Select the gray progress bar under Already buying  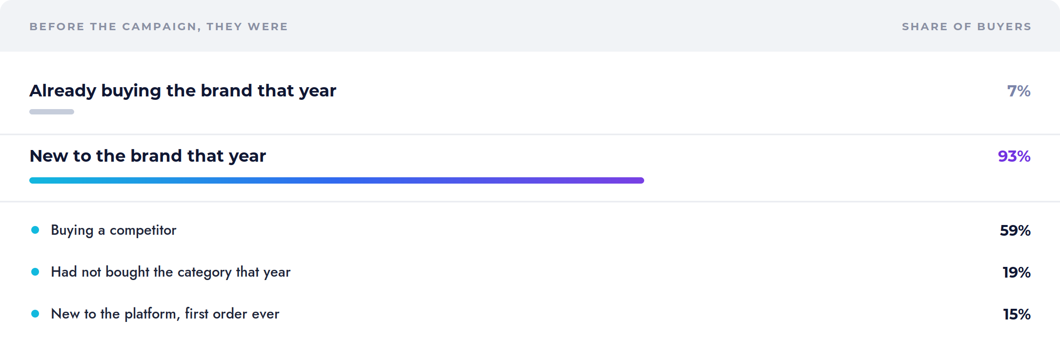tap(52, 112)
